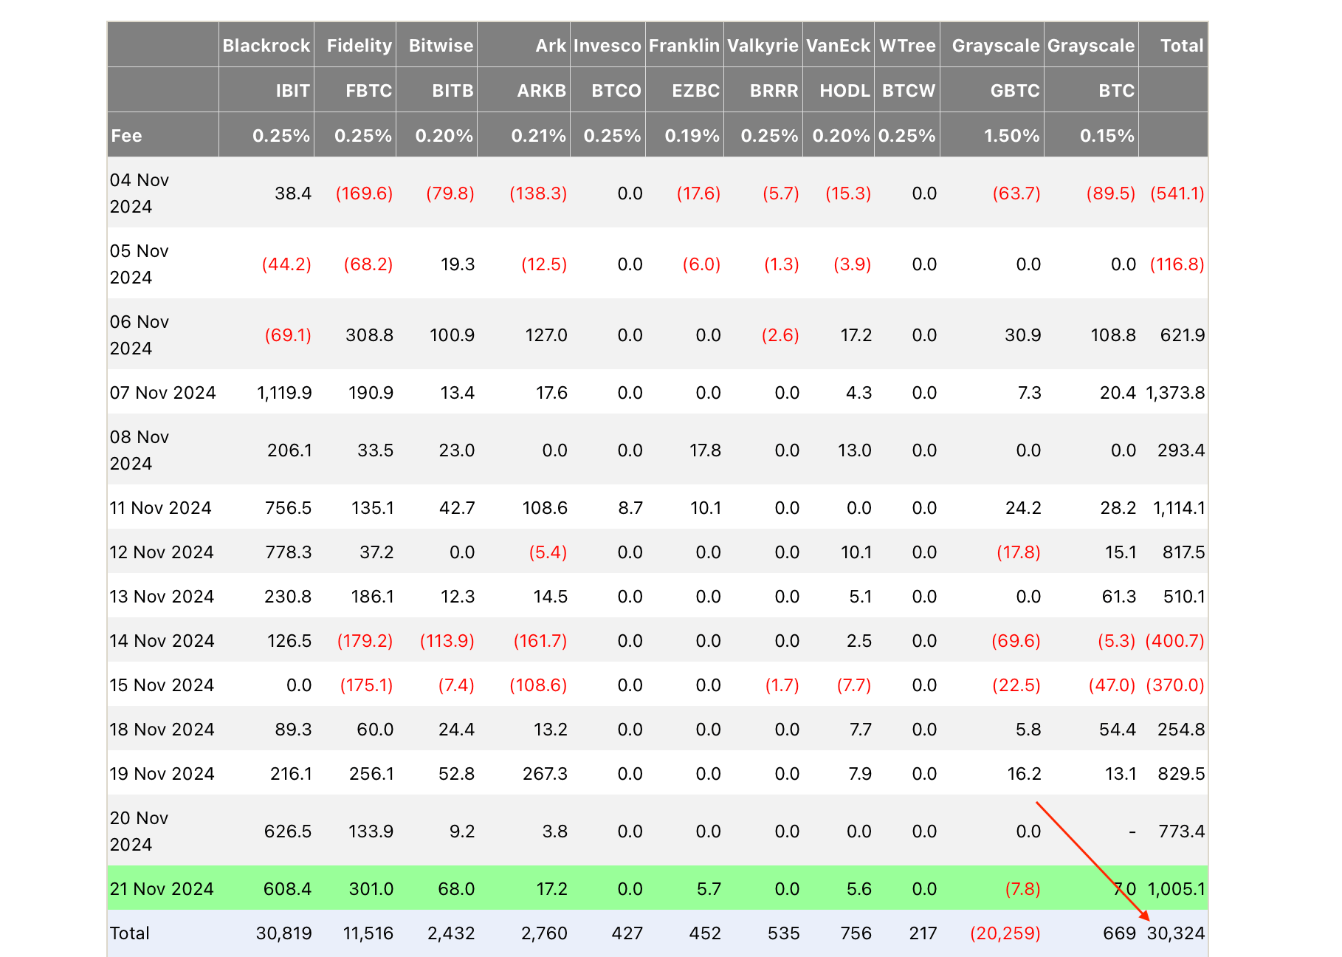
Task: Select the 0.15% fee value
Action: pyautogui.click(x=1107, y=136)
